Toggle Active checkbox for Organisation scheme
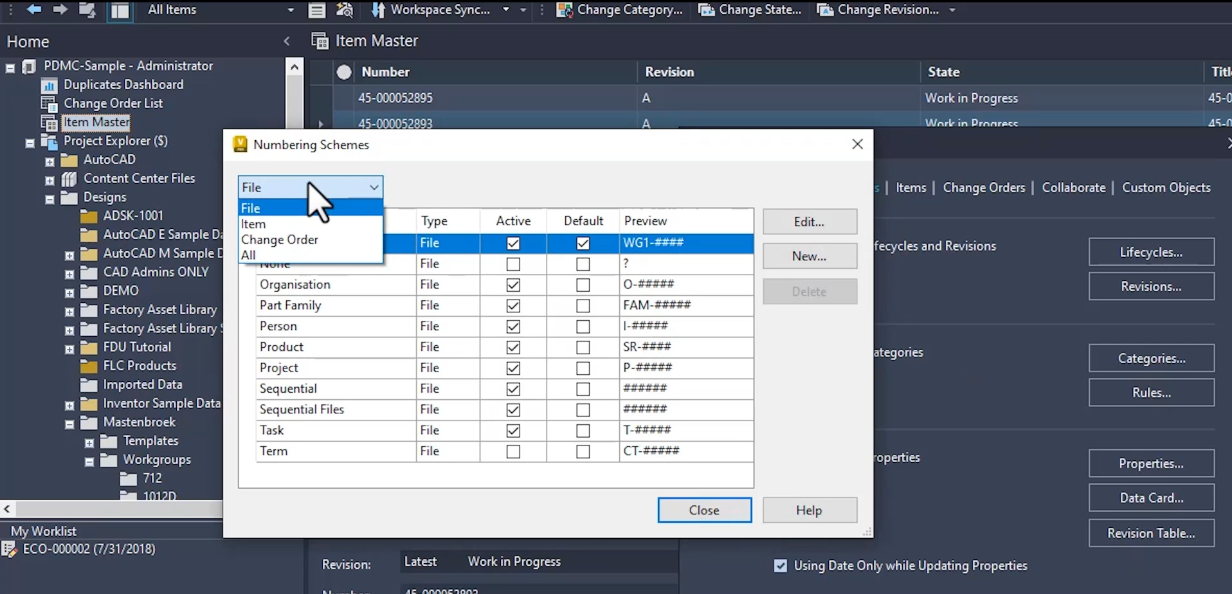The image size is (1232, 594). [x=513, y=285]
